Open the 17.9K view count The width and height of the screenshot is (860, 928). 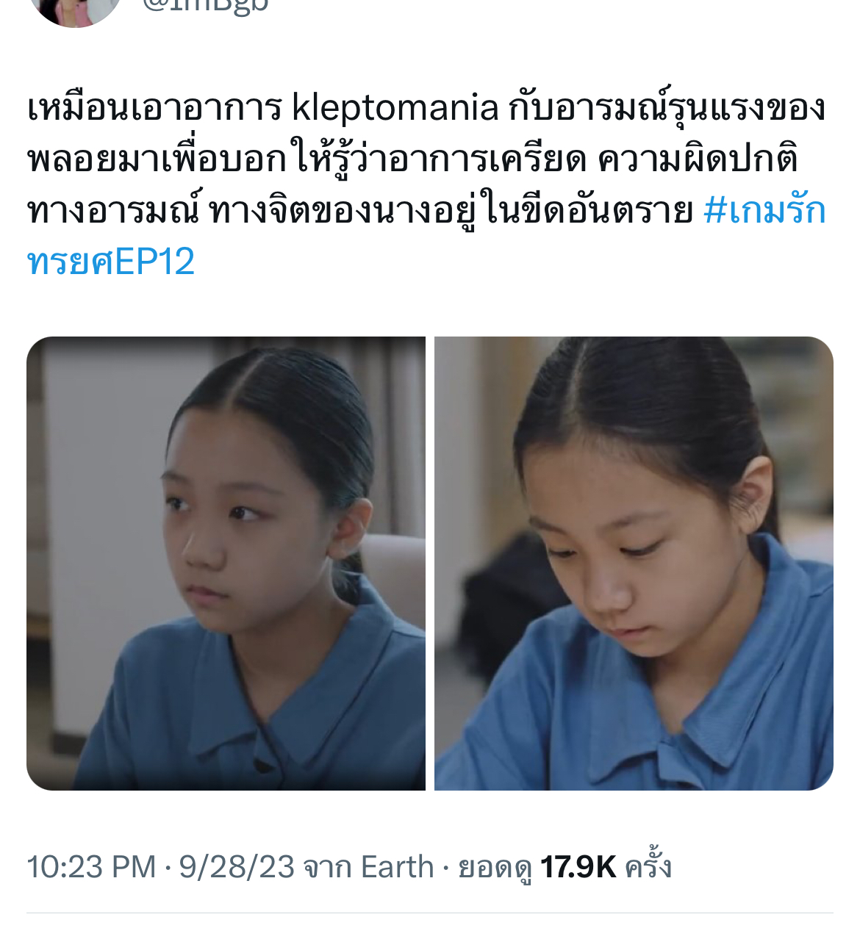[x=578, y=867]
